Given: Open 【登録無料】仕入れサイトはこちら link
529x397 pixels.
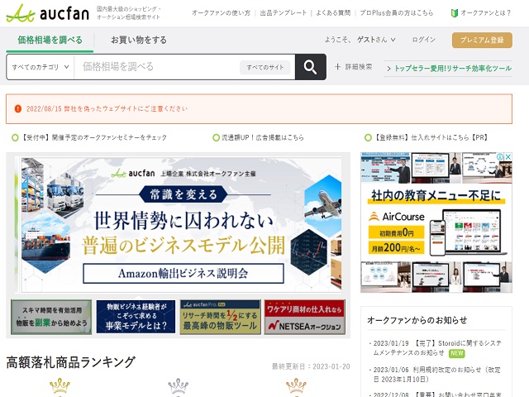Looking at the screenshot, I should (431, 138).
